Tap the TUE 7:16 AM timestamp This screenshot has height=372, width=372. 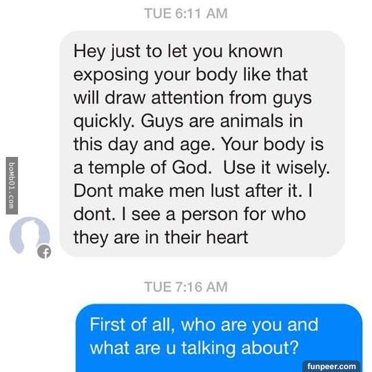click(x=186, y=287)
